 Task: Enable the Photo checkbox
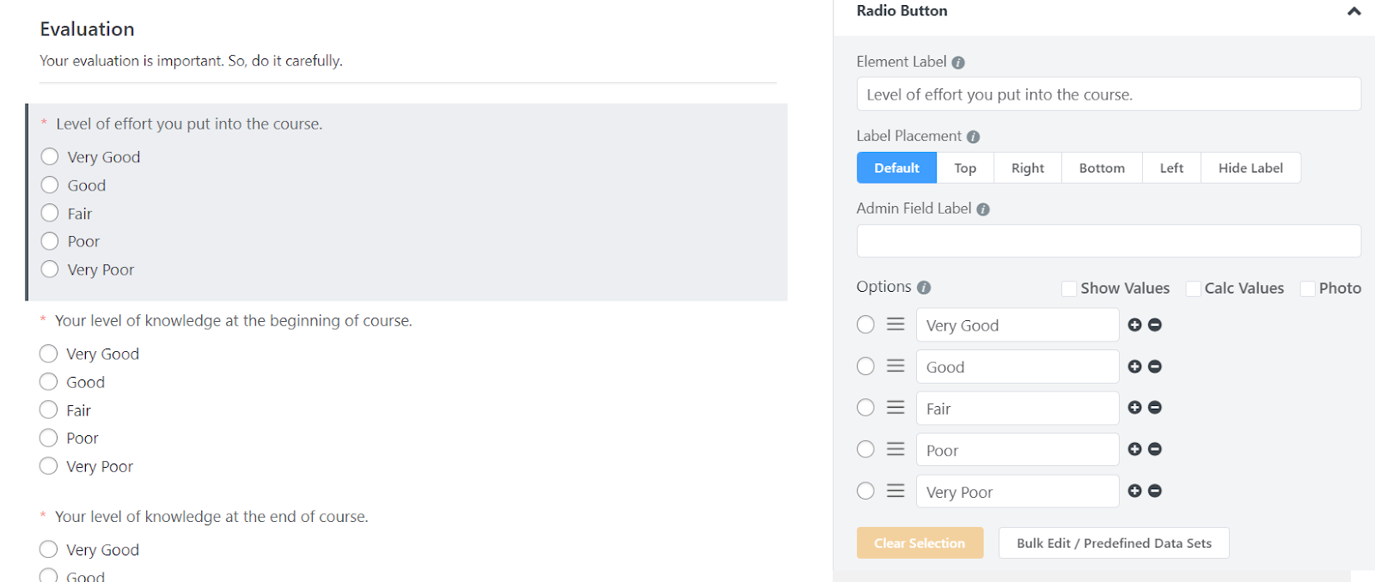click(1307, 288)
